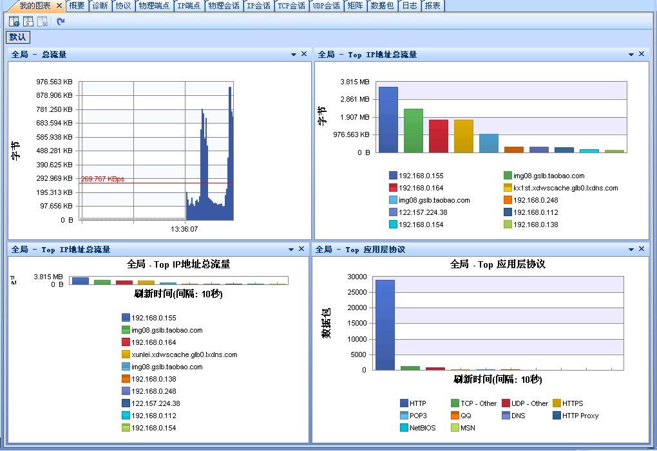
Task: Open the dropdown arrow of 全局 - 总流量 panel
Action: click(294, 55)
